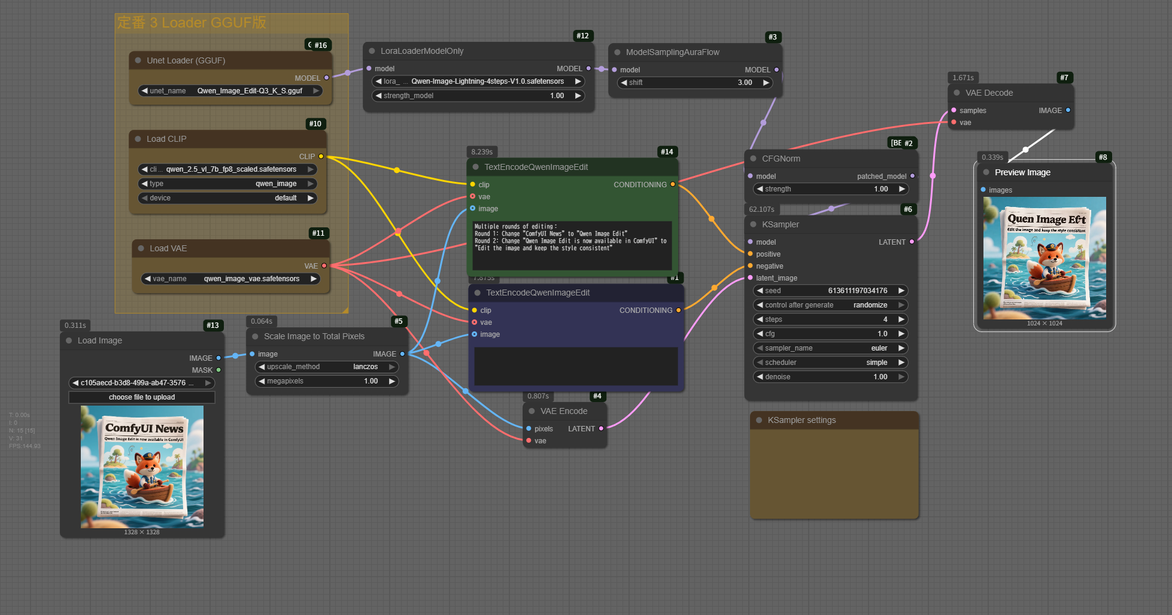Collapse the Load Image node using title dot
The width and height of the screenshot is (1172, 615).
coord(69,340)
